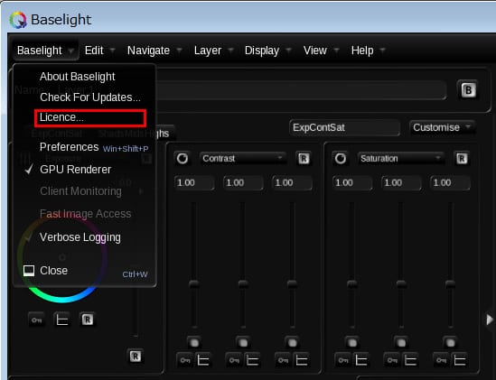Image resolution: width=496 pixels, height=380 pixels.
Task: Click the right arrow at the panel's right edge
Action: (490, 320)
